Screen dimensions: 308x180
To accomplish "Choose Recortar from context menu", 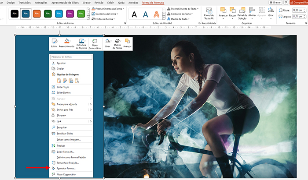I will [x=71, y=63].
